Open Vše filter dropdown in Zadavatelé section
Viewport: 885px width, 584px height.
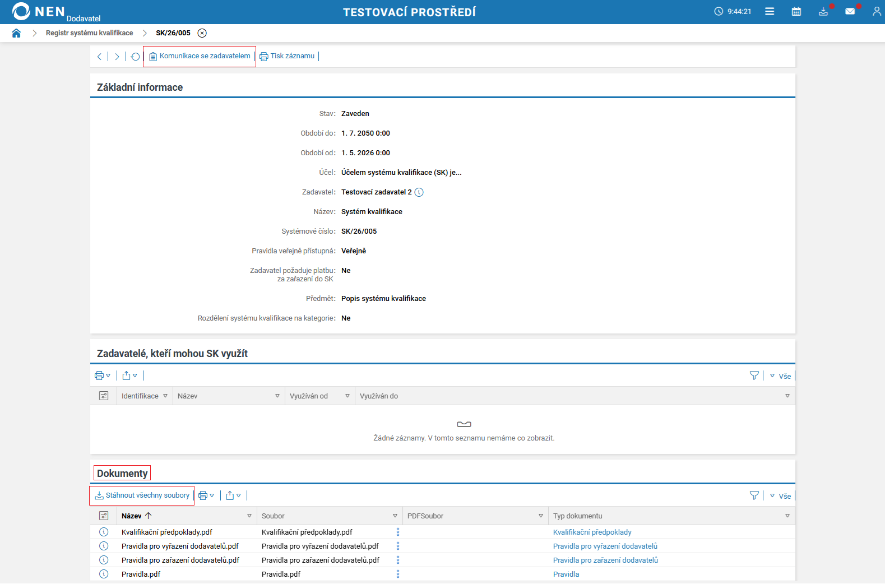781,376
